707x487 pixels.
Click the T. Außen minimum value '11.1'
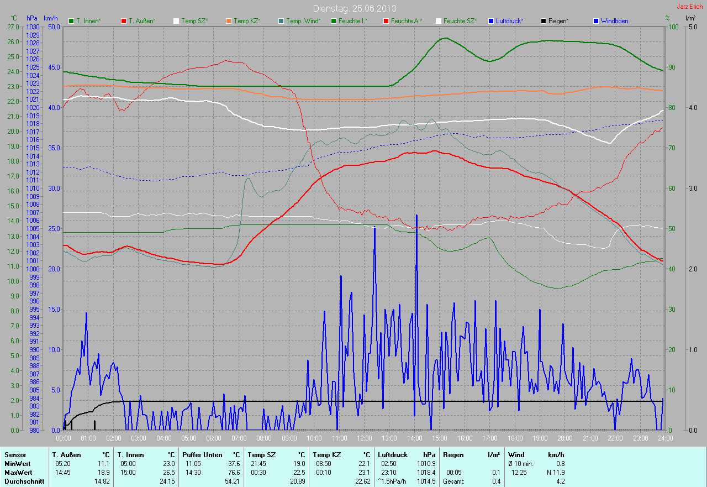pyautogui.click(x=104, y=463)
